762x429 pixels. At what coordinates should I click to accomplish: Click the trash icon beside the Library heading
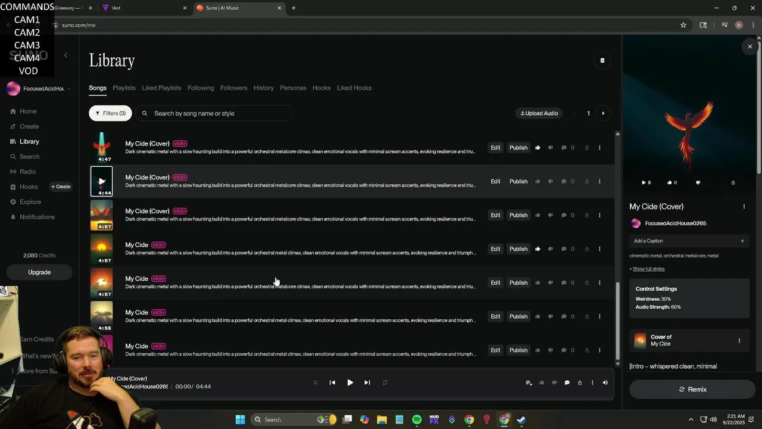pos(602,60)
